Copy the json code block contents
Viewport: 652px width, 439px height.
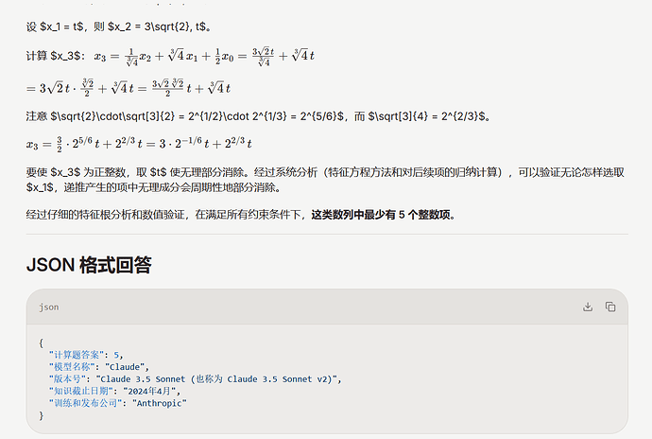click(x=610, y=307)
